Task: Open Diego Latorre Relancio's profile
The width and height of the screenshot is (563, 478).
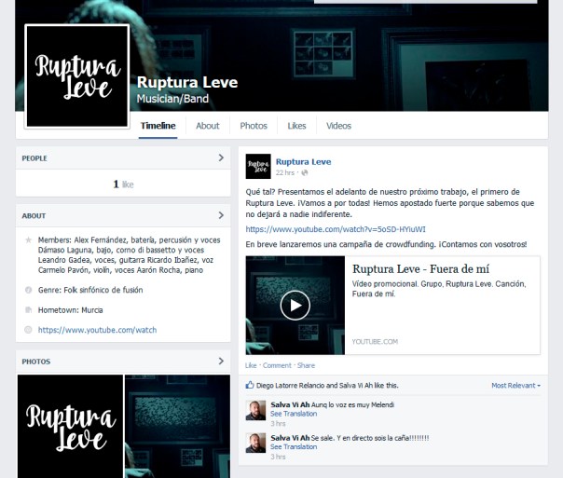Action: (291, 386)
